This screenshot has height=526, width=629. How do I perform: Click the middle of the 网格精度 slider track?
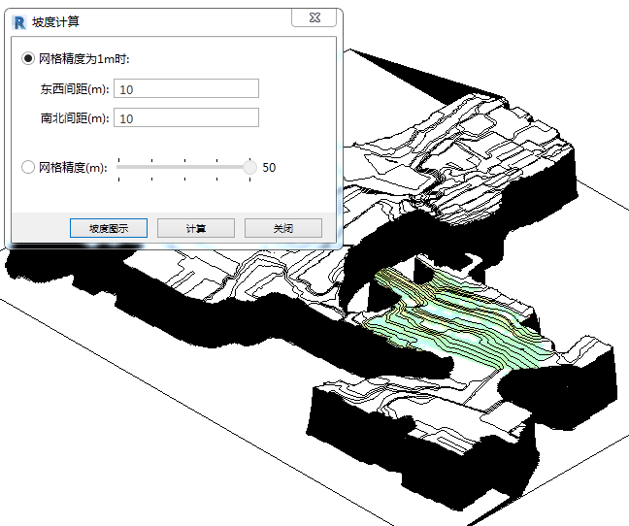tap(184, 167)
